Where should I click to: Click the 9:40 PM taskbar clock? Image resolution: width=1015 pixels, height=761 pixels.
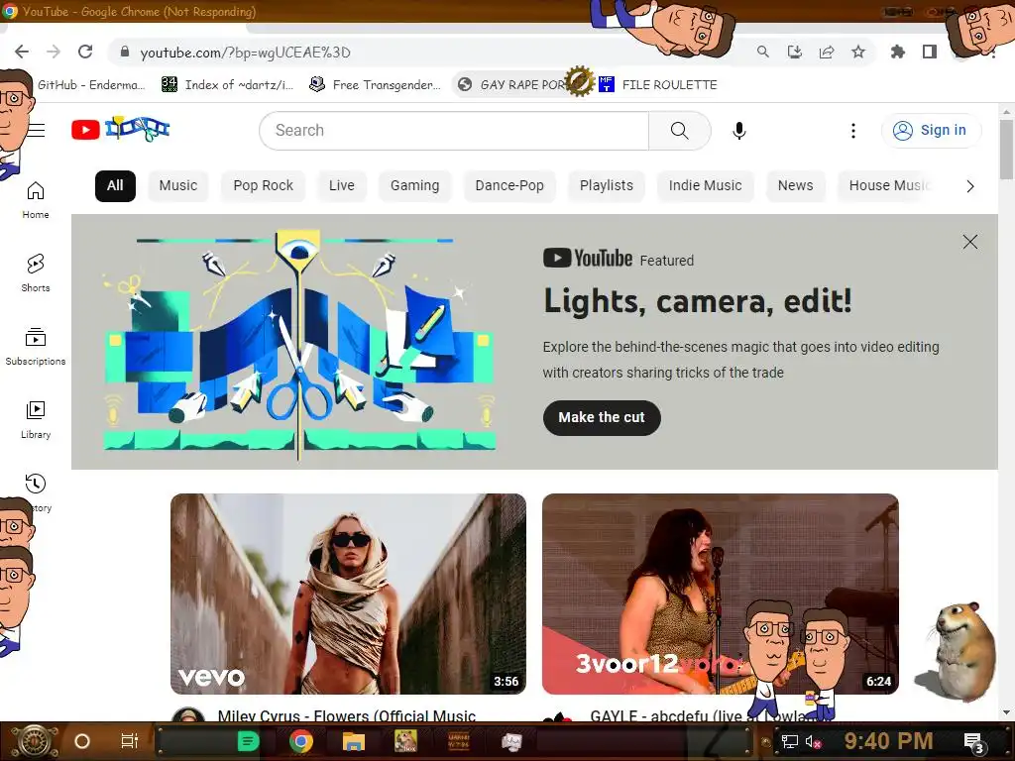[x=888, y=741]
